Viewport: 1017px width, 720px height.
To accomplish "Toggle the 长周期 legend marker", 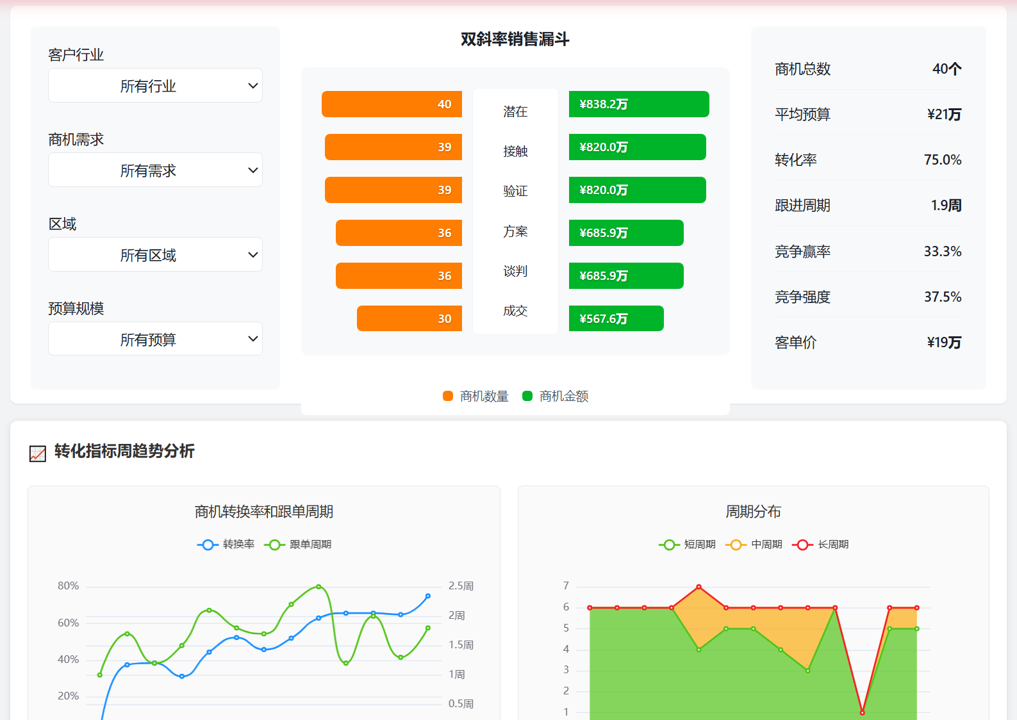I will point(802,544).
